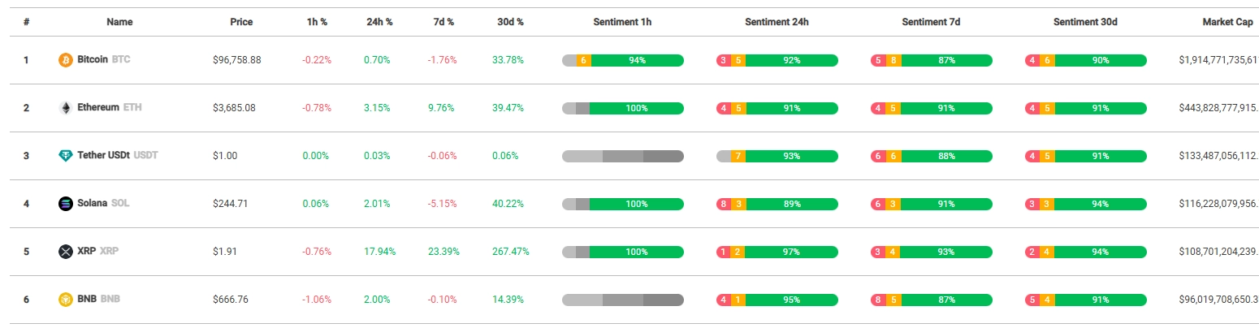Click BNB's Sentiment 30d 91% bar

[x=1100, y=300]
